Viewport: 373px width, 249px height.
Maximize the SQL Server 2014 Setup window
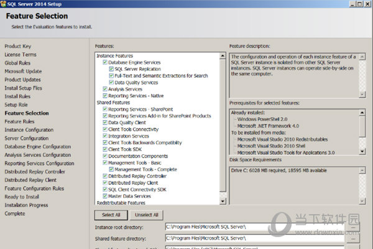click(360, 4)
